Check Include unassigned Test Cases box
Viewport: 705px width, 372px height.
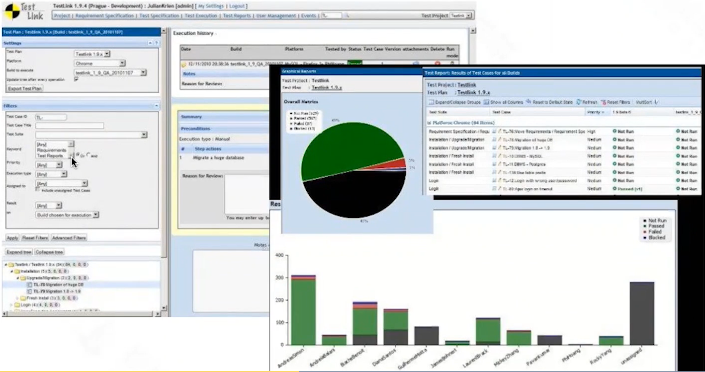pos(38,190)
